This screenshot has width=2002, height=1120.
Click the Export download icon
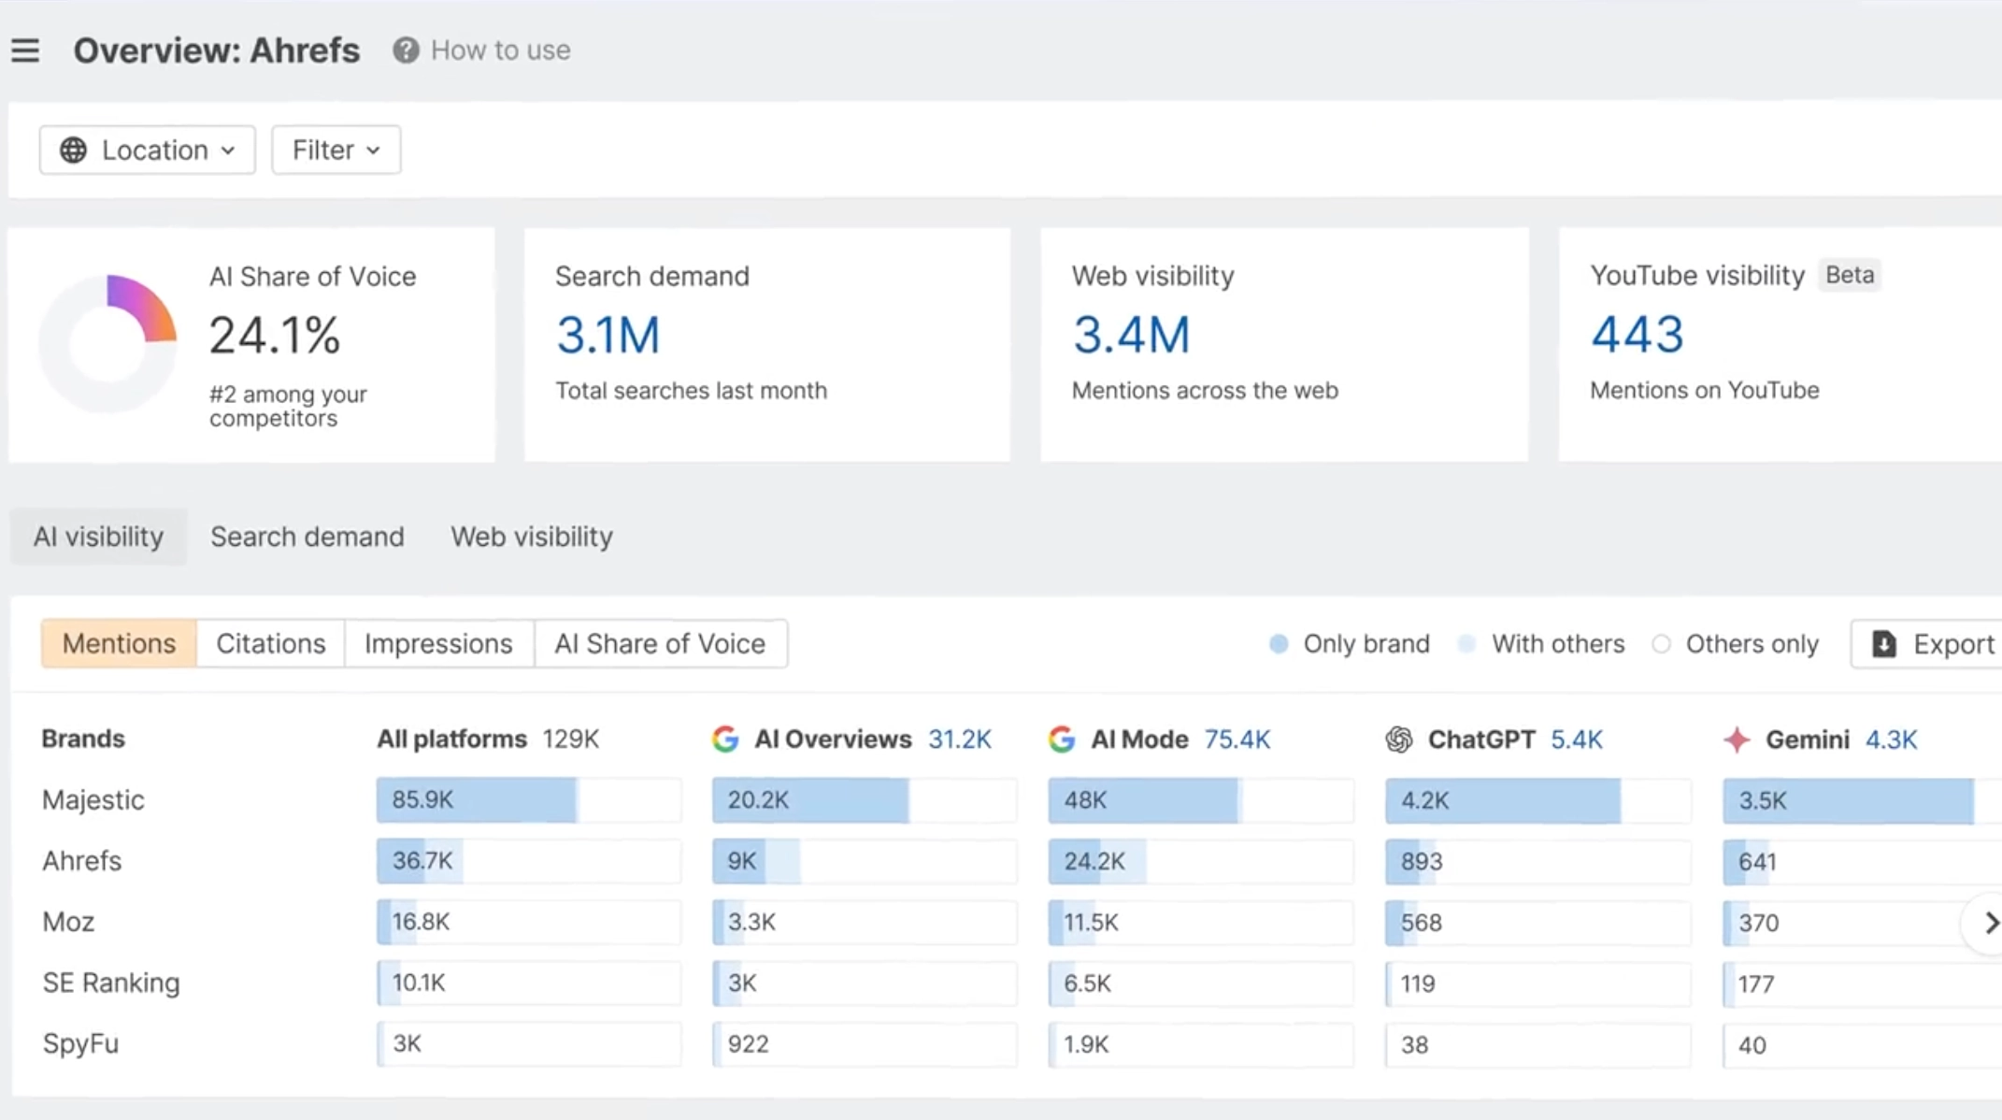point(1884,644)
